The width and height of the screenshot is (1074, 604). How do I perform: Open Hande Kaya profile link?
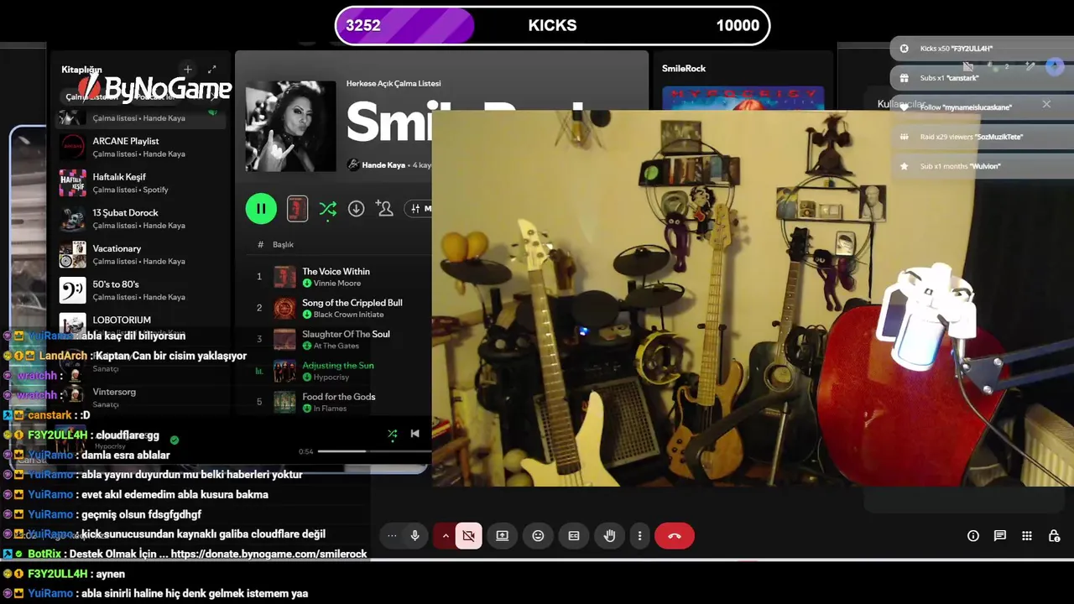click(x=383, y=165)
